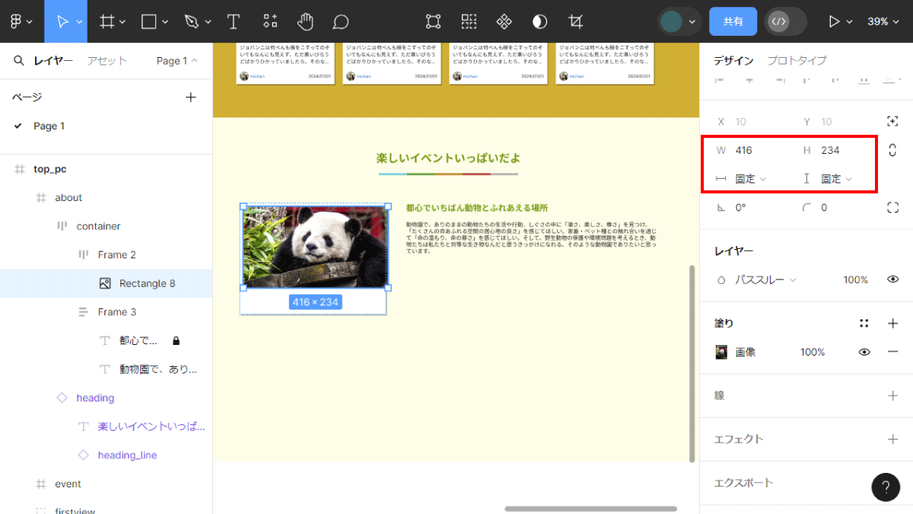Open the help question mark button
This screenshot has height=514, width=913.
click(886, 487)
